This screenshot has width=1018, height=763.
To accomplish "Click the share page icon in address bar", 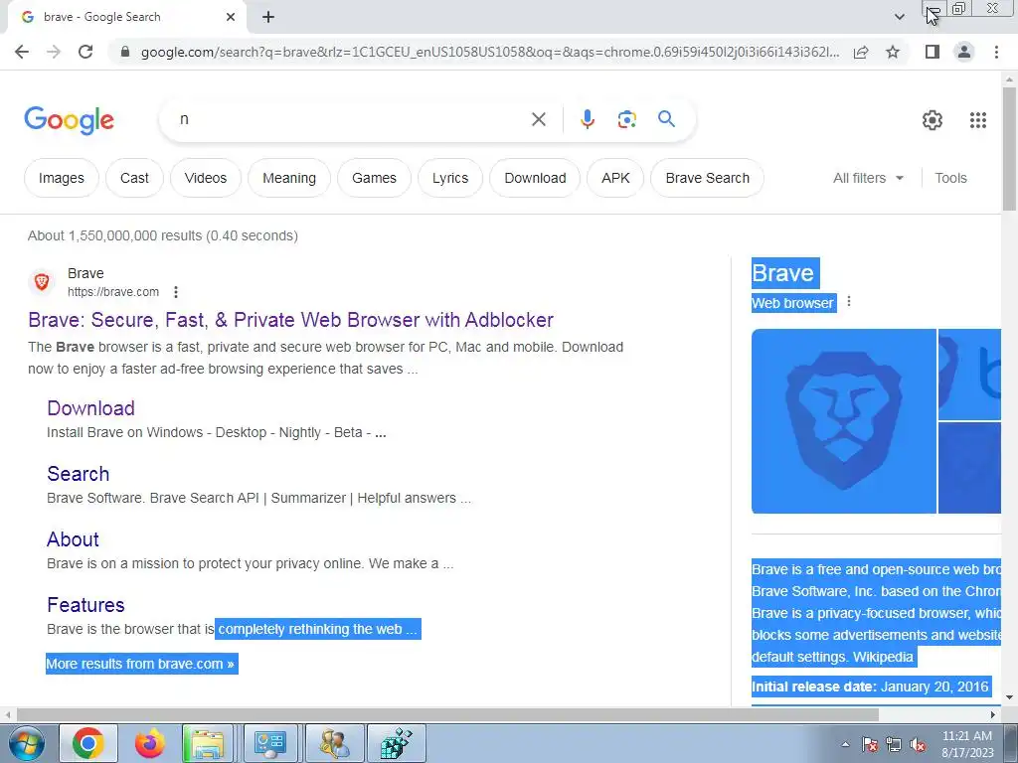I will (x=861, y=52).
